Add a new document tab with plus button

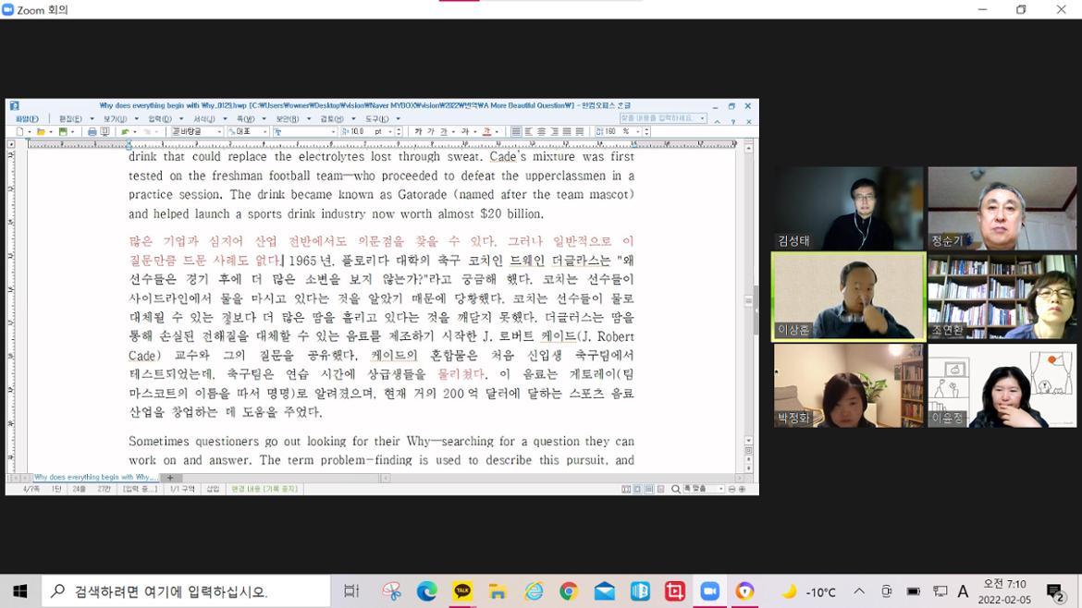(x=170, y=478)
